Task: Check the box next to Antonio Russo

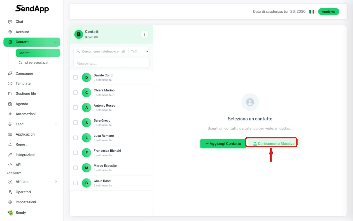Action: click(76, 107)
